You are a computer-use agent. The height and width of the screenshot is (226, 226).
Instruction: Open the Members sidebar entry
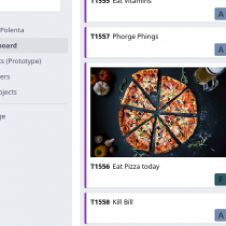pos(5,77)
